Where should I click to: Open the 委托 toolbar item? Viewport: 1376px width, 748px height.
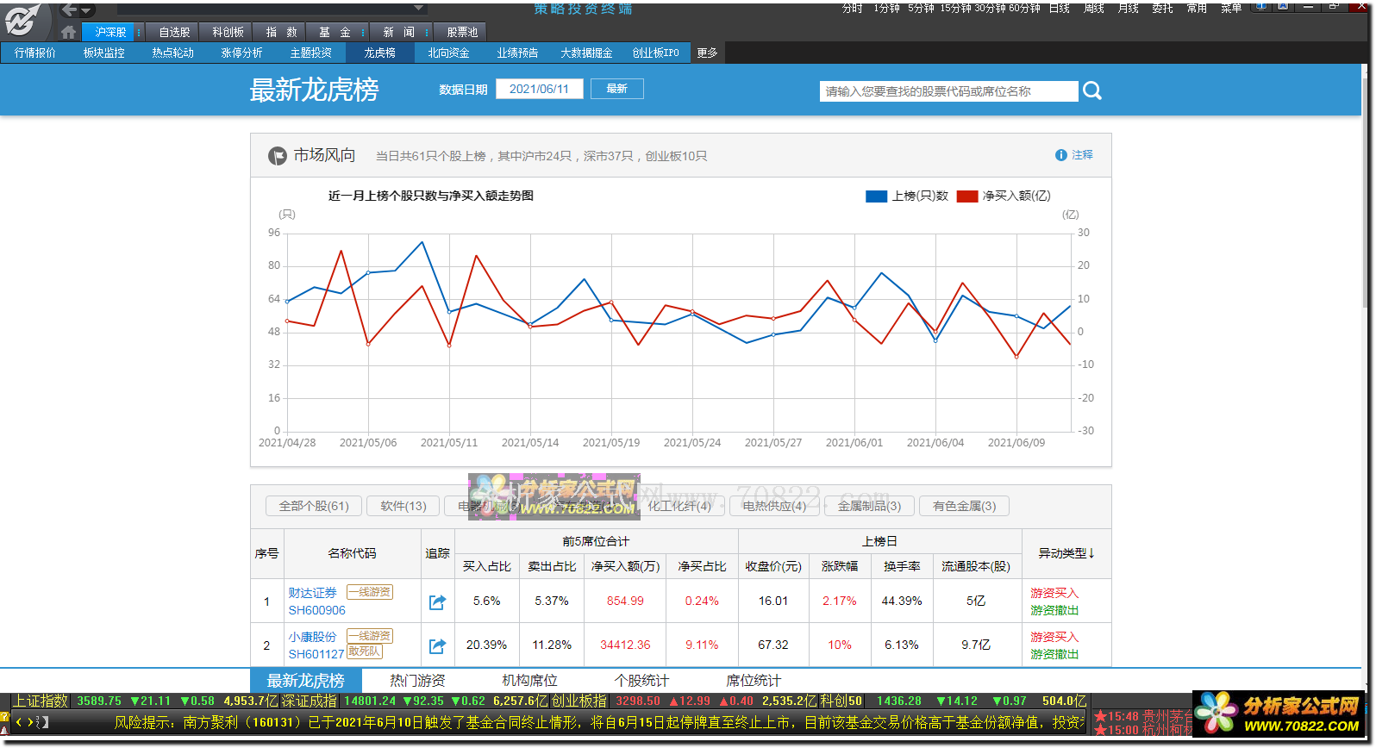tap(1162, 8)
